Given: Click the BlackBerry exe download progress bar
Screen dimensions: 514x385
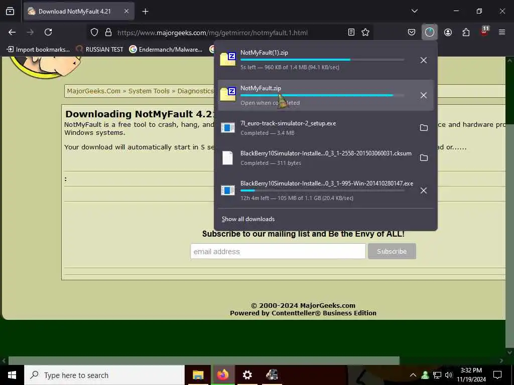Looking at the screenshot, I should click(322, 190).
